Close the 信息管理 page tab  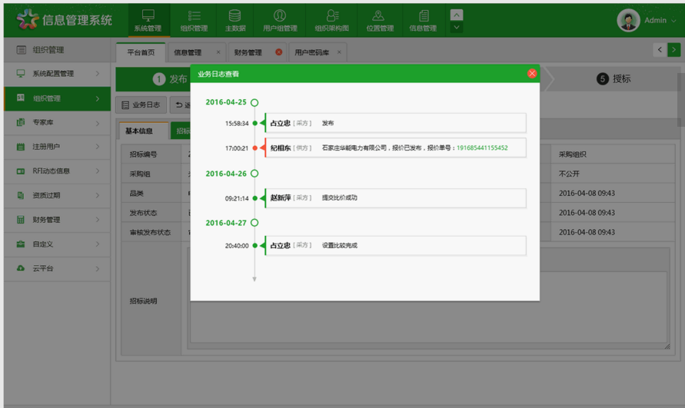(218, 52)
